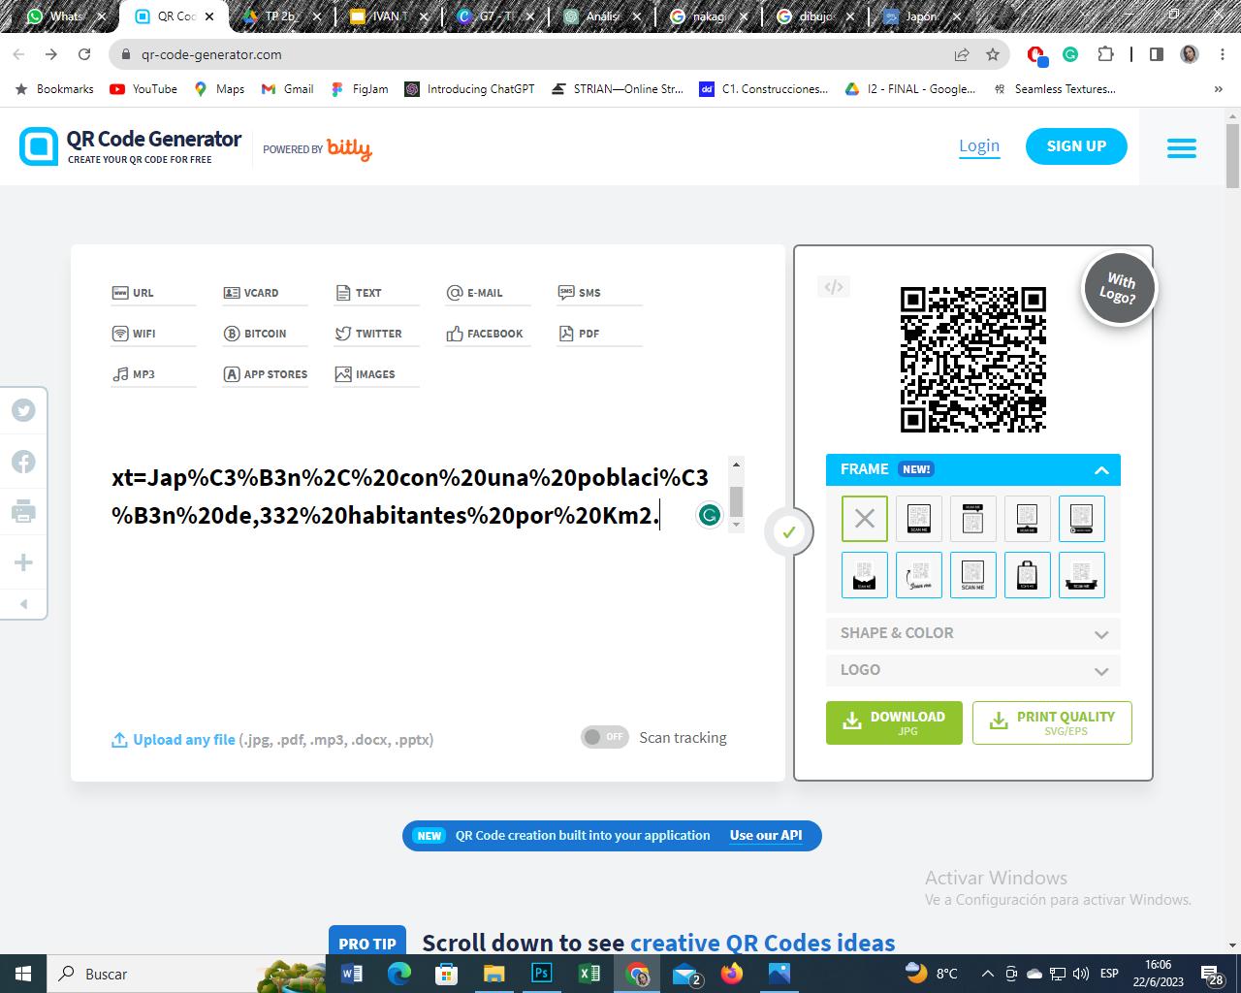Click the SIGN UP button
The height and width of the screenshot is (993, 1241).
tap(1076, 146)
